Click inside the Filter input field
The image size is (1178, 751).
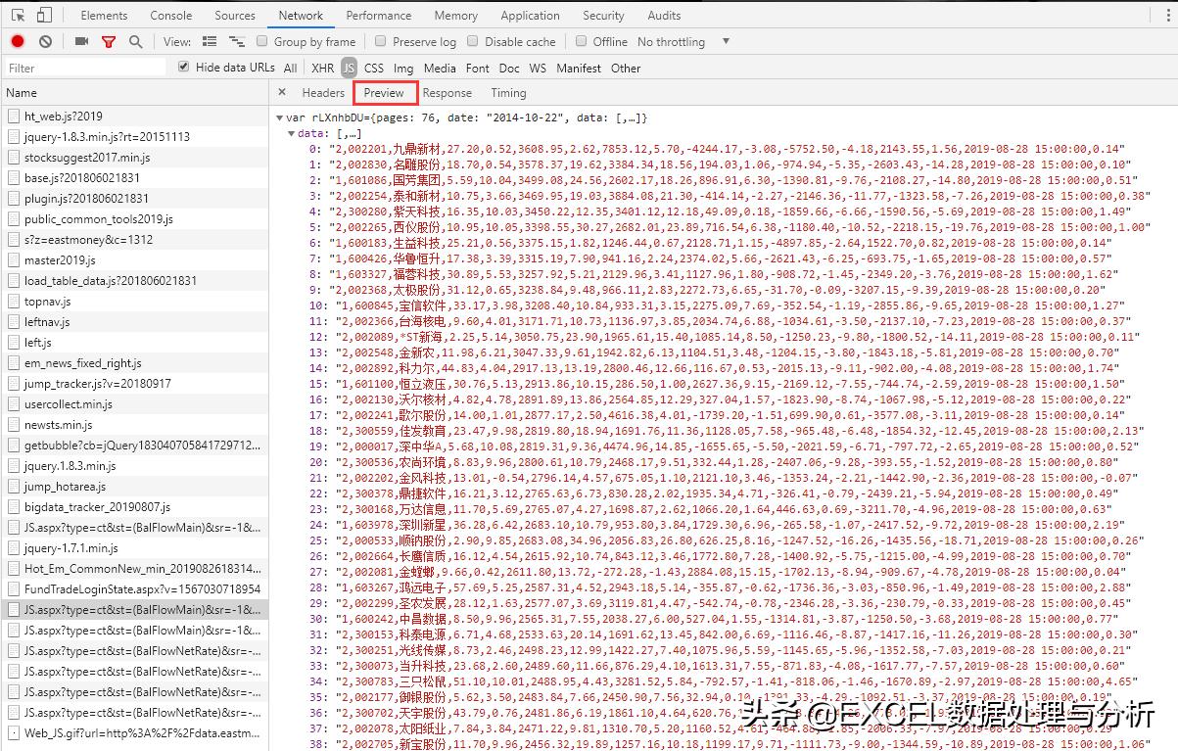pos(83,68)
